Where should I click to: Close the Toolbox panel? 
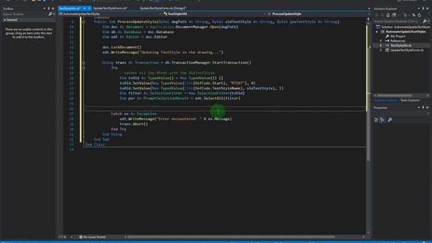53,9
